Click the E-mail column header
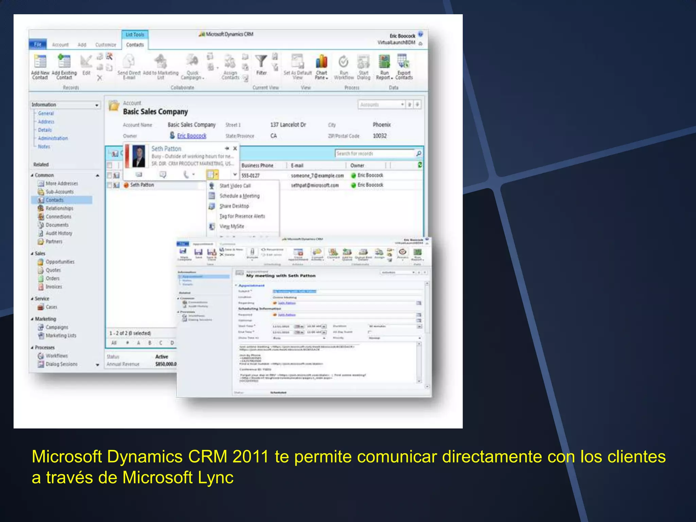Viewport: 696px width, 522px height. point(297,166)
